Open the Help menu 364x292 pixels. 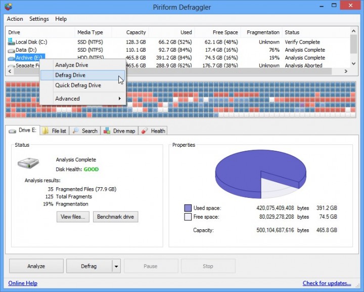[x=61, y=19]
